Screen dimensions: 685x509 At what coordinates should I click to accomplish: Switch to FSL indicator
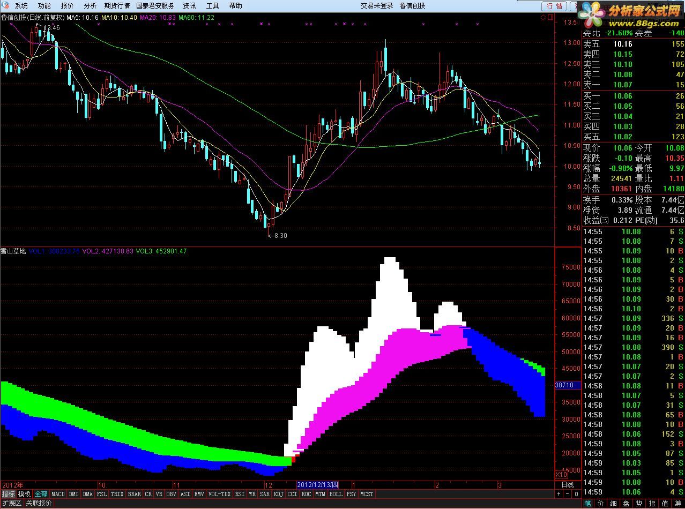(x=102, y=494)
